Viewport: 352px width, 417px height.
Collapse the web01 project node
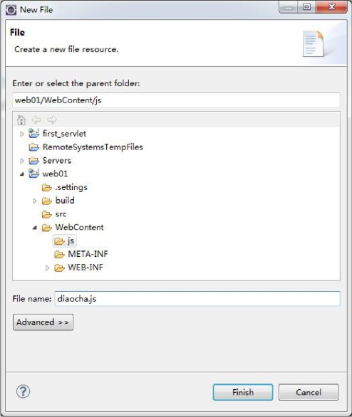point(22,174)
